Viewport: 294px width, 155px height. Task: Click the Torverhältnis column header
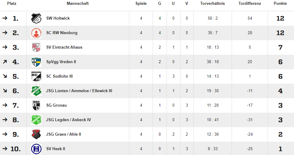213,4
